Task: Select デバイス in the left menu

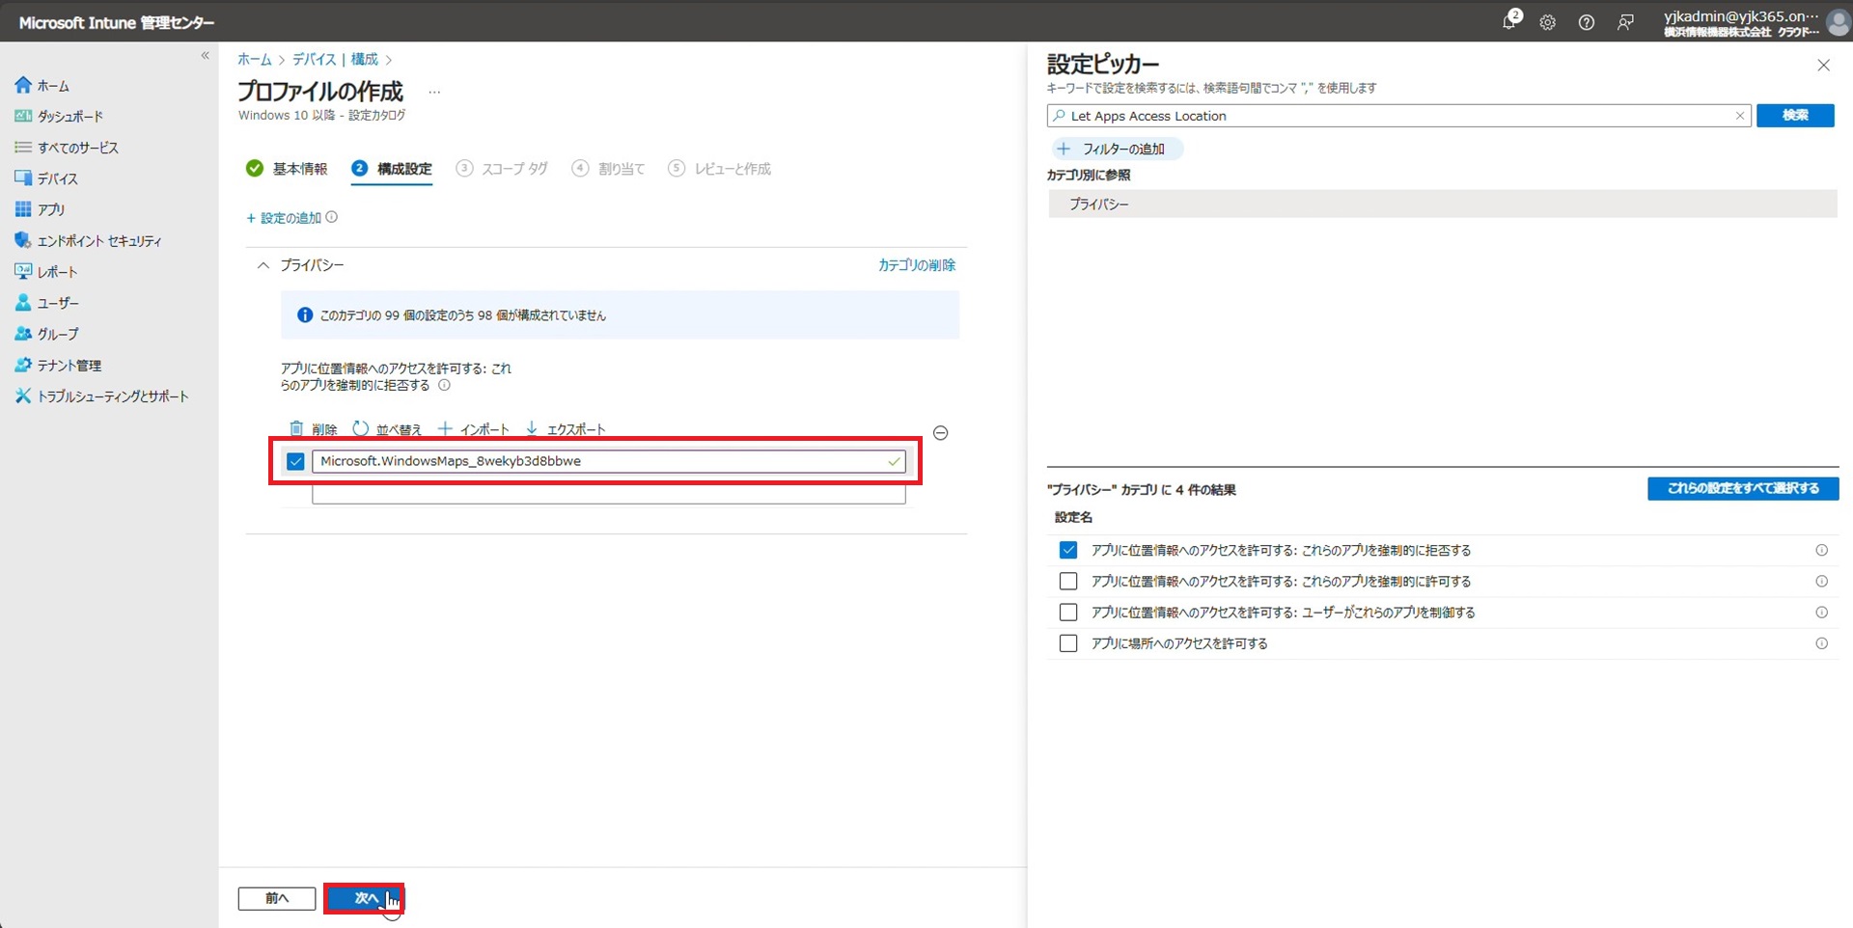Action: point(57,178)
